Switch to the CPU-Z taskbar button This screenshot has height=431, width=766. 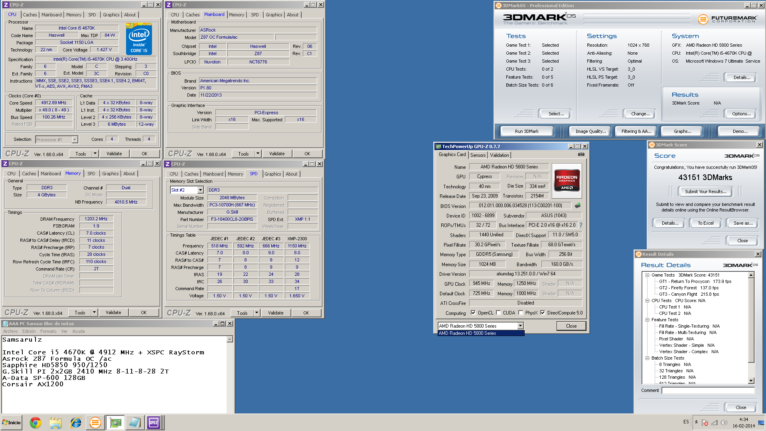tap(154, 423)
